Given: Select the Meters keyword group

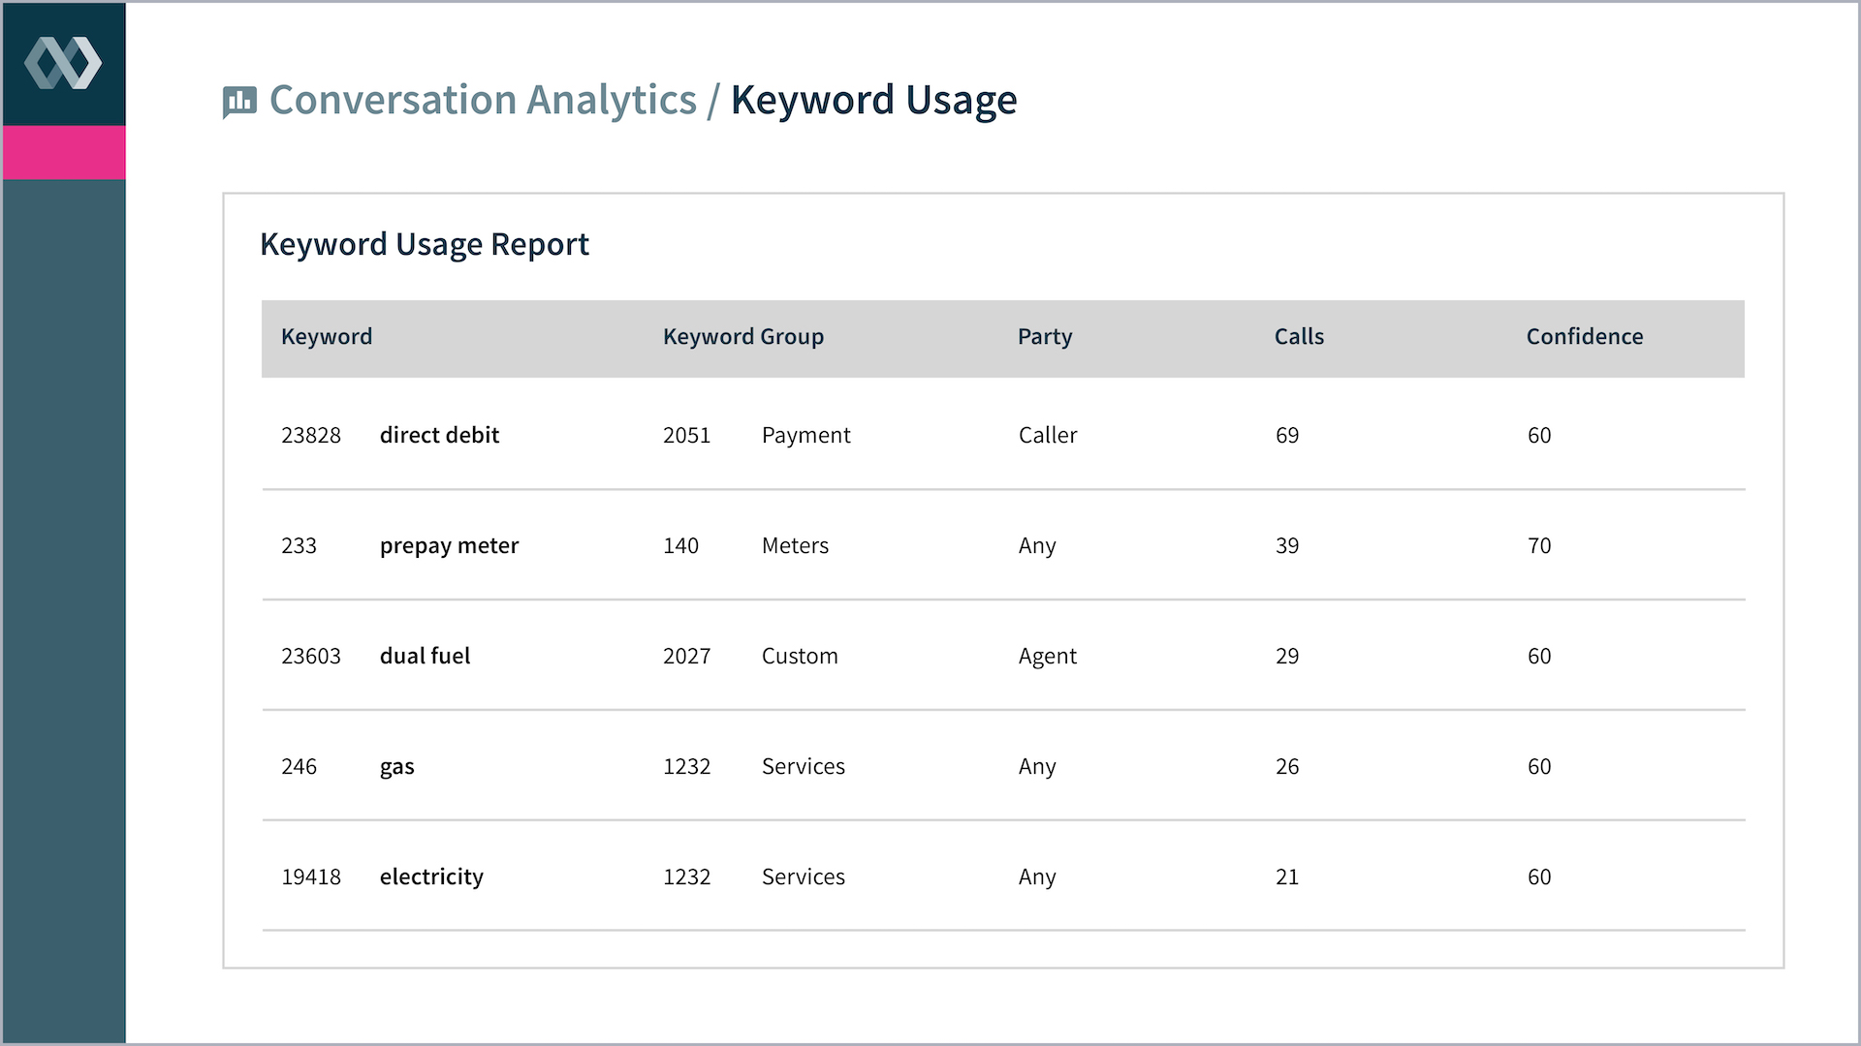Looking at the screenshot, I should coord(795,545).
